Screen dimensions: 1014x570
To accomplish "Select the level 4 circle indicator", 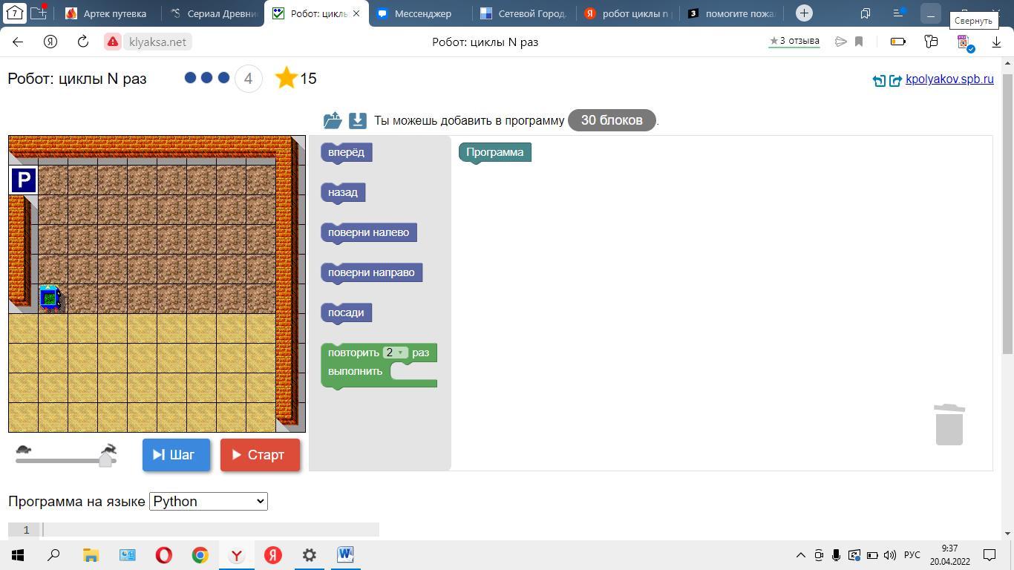I will click(x=248, y=78).
